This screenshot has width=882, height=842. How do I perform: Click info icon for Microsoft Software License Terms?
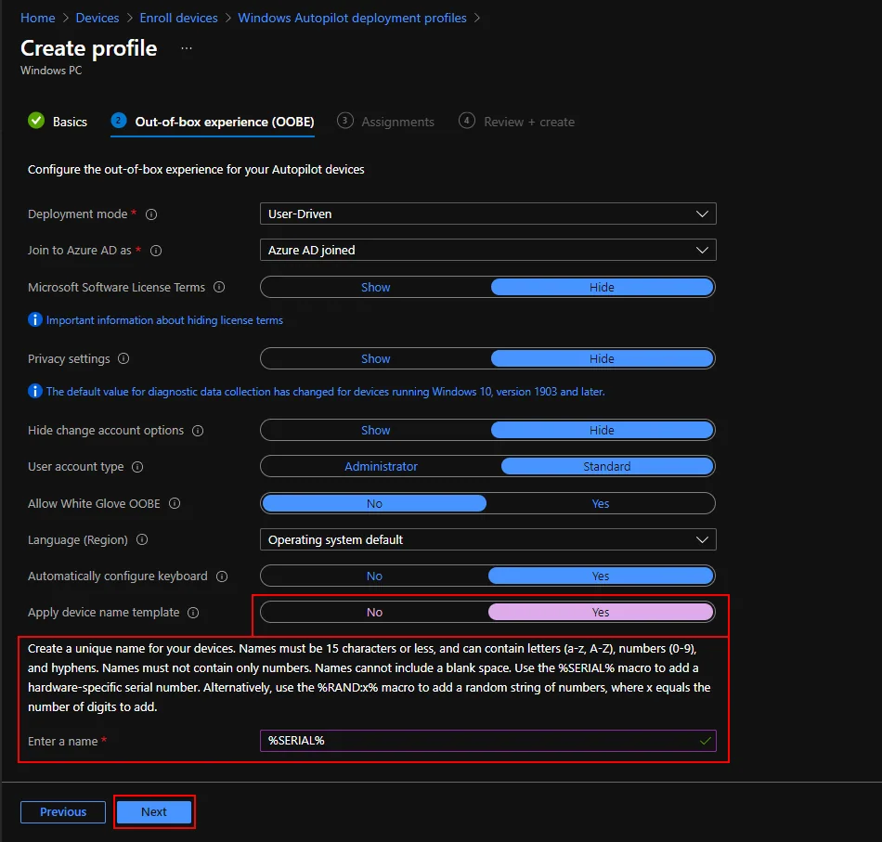[219, 288]
